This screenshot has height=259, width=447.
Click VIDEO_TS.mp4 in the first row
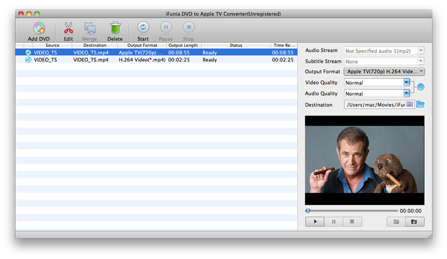point(91,52)
